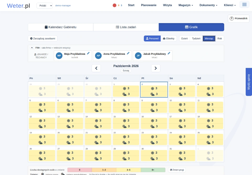This screenshot has width=252, height=175.
Task: Open the October 20 day cell
Action: click(70, 138)
